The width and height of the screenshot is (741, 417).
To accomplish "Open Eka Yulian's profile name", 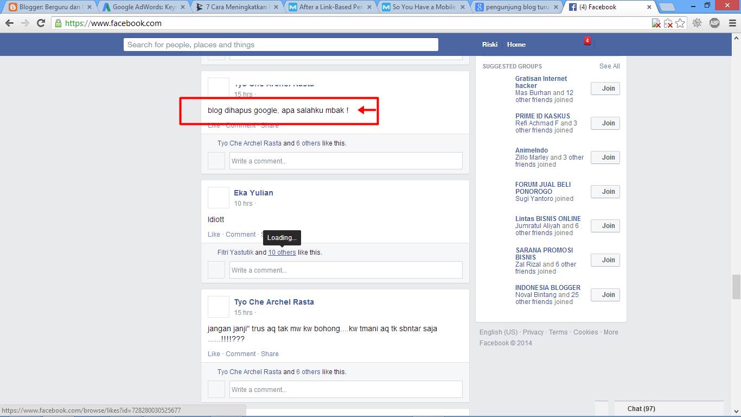I will click(x=253, y=193).
